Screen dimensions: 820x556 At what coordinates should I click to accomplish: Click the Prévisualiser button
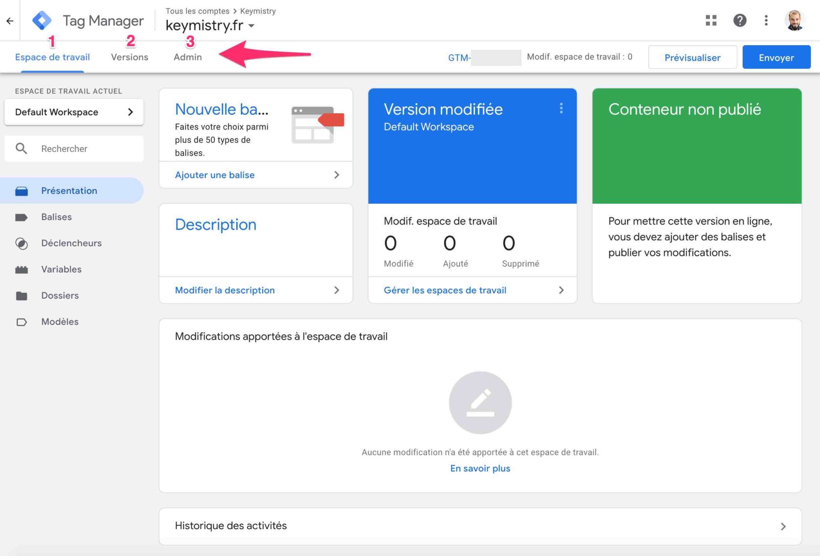point(692,57)
